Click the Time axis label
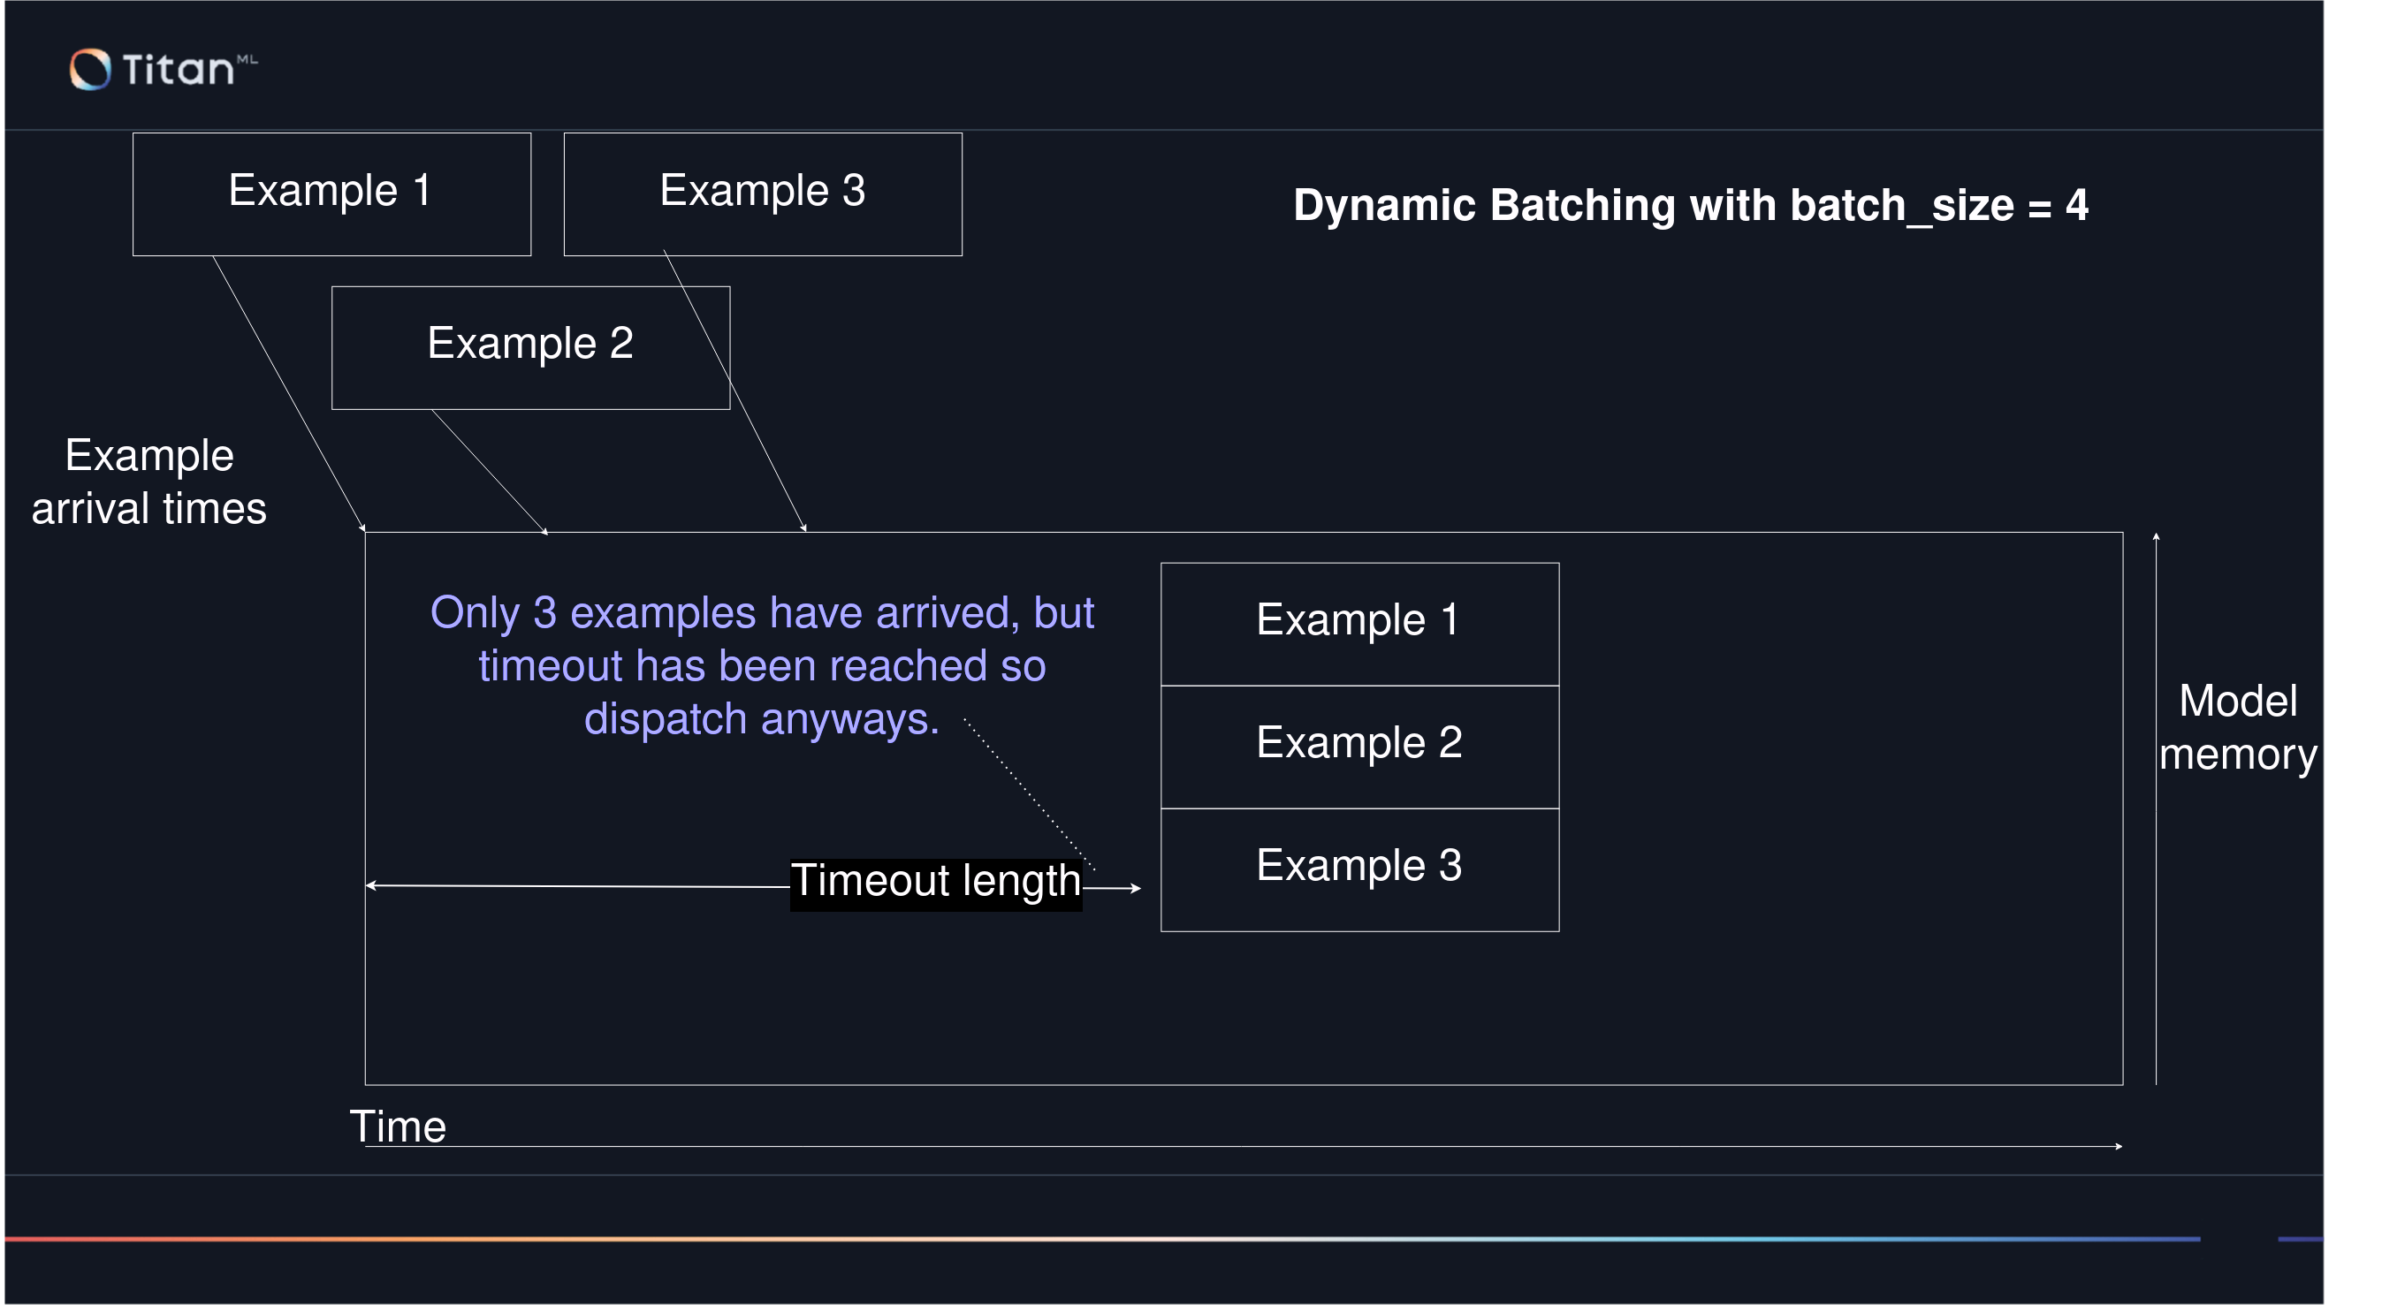This screenshot has height=1305, width=2405. click(398, 1127)
